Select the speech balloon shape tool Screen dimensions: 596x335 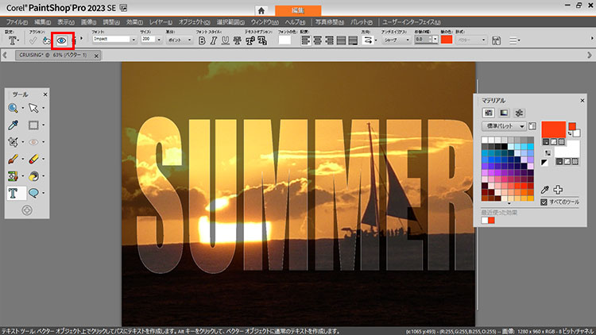pos(34,193)
